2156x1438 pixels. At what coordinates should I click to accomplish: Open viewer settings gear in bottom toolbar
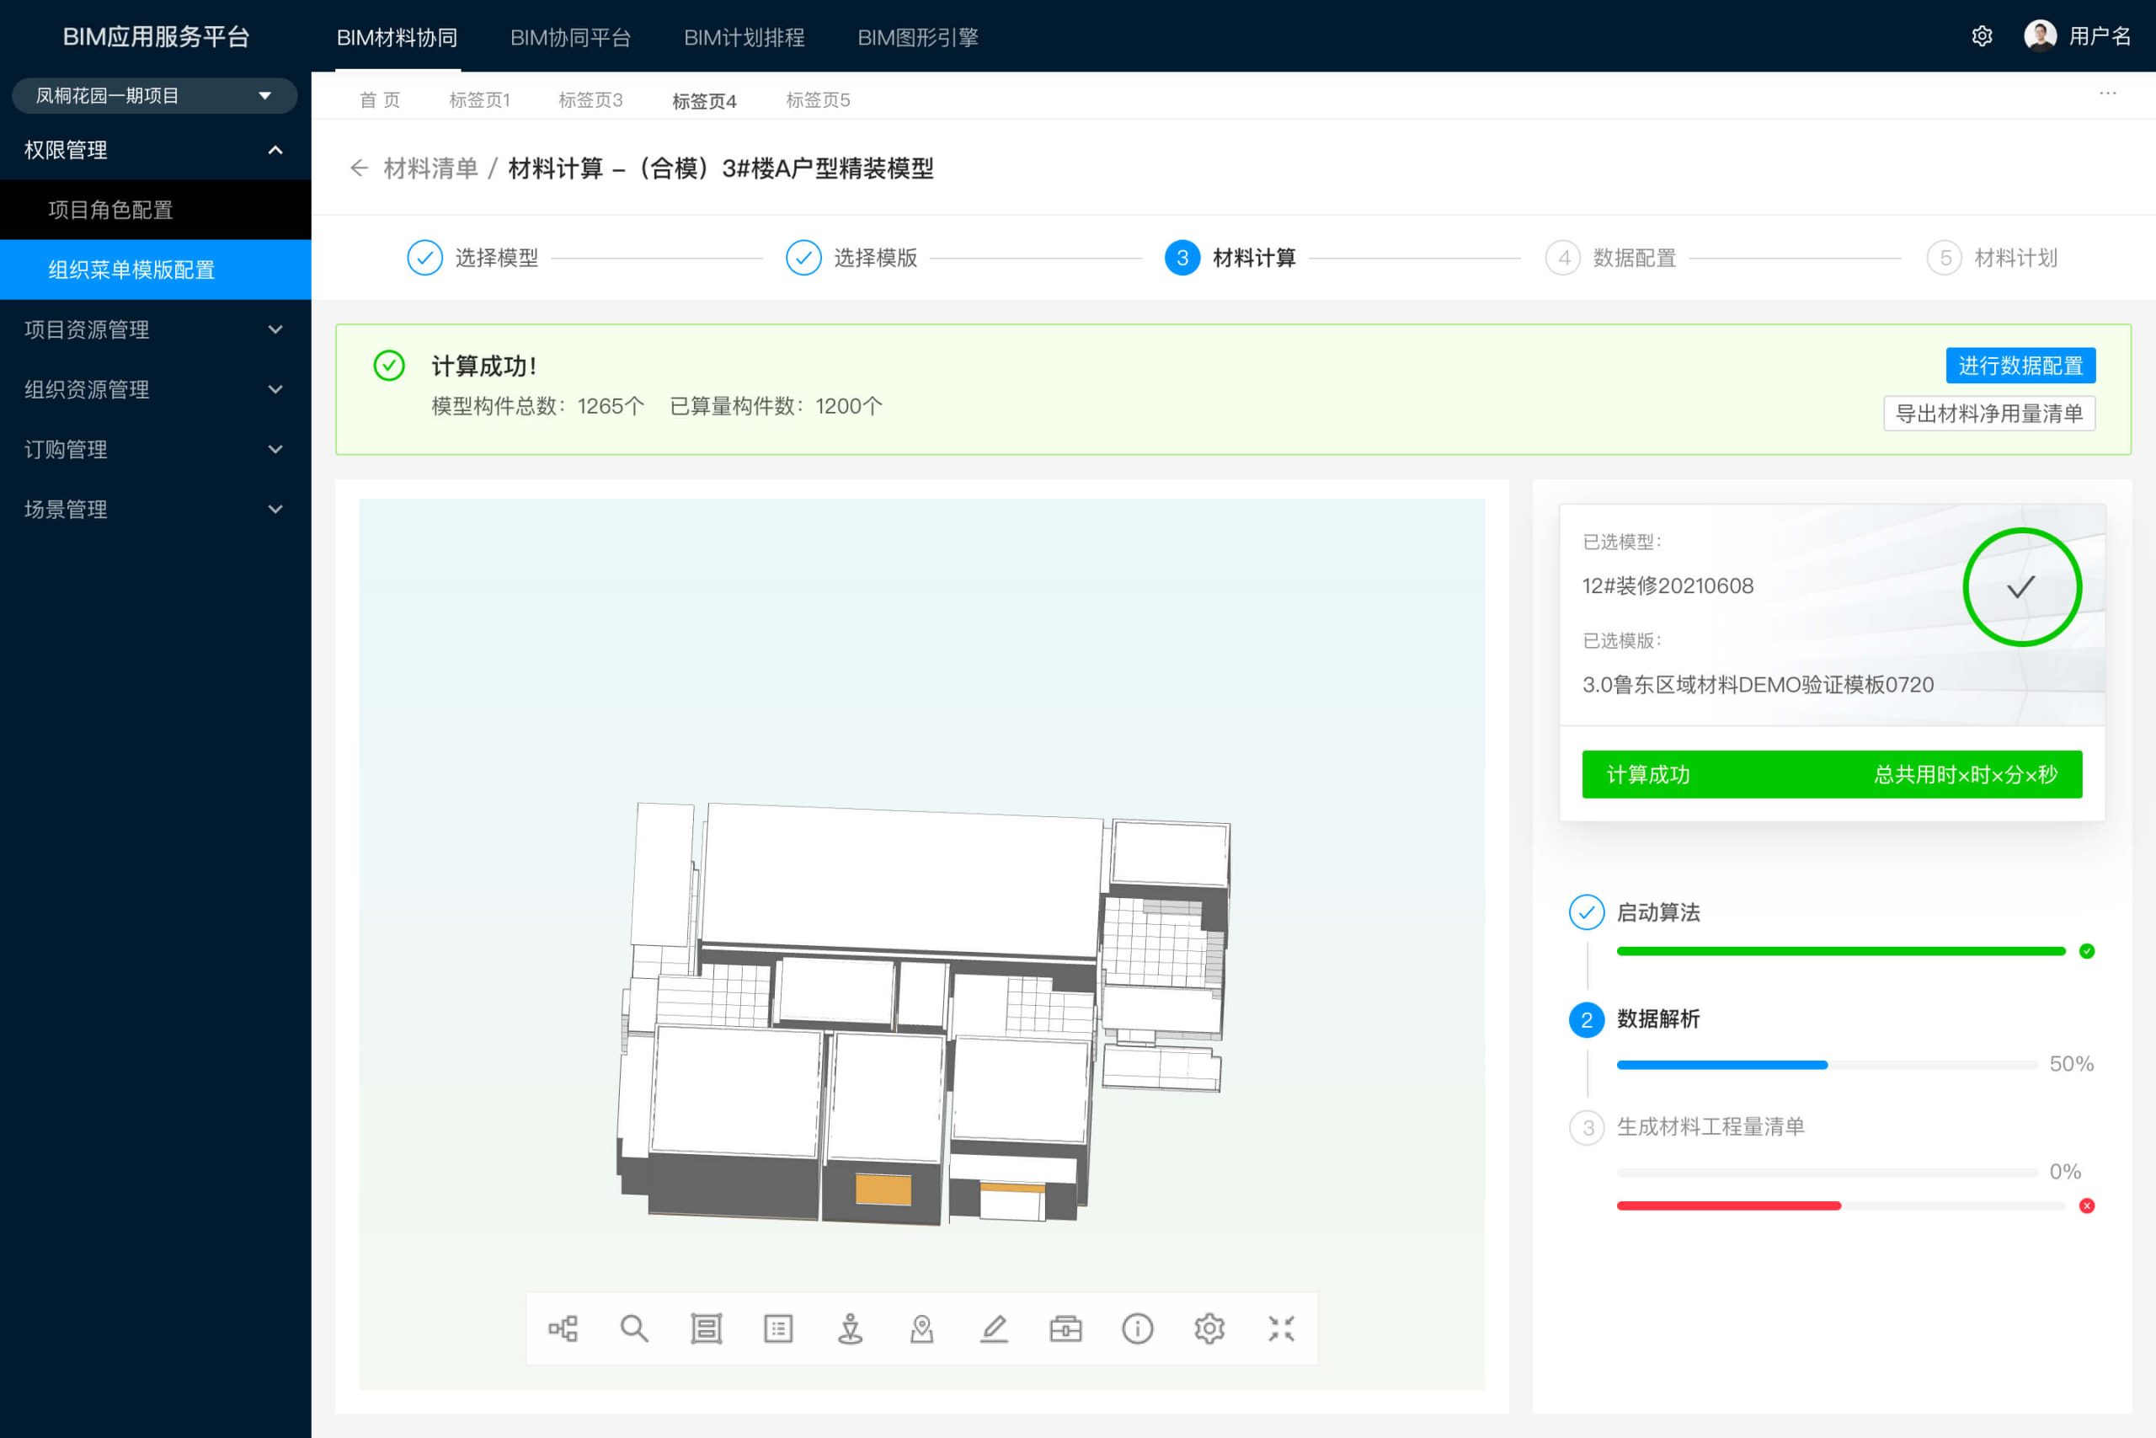click(x=1209, y=1328)
